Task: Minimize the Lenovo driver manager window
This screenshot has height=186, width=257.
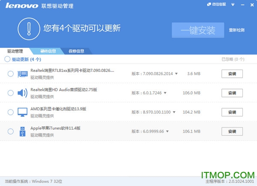Action: coord(242,5)
